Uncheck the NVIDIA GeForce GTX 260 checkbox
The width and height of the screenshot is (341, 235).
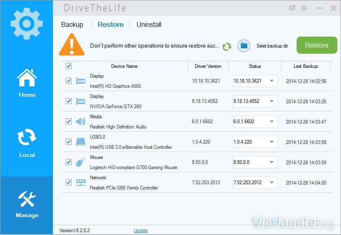pos(68,101)
